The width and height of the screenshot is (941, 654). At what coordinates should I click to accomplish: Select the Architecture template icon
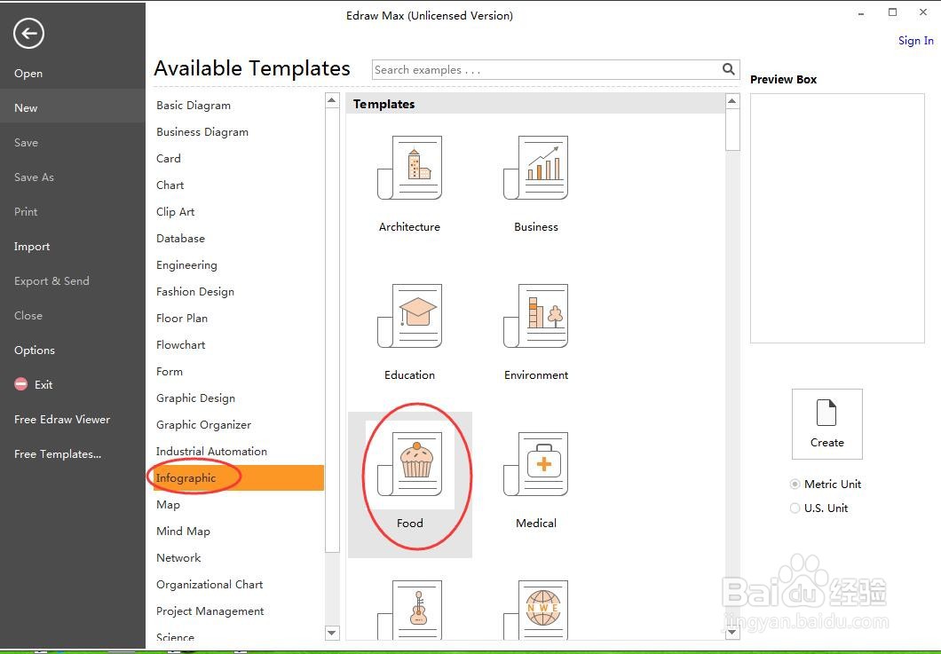(410, 168)
